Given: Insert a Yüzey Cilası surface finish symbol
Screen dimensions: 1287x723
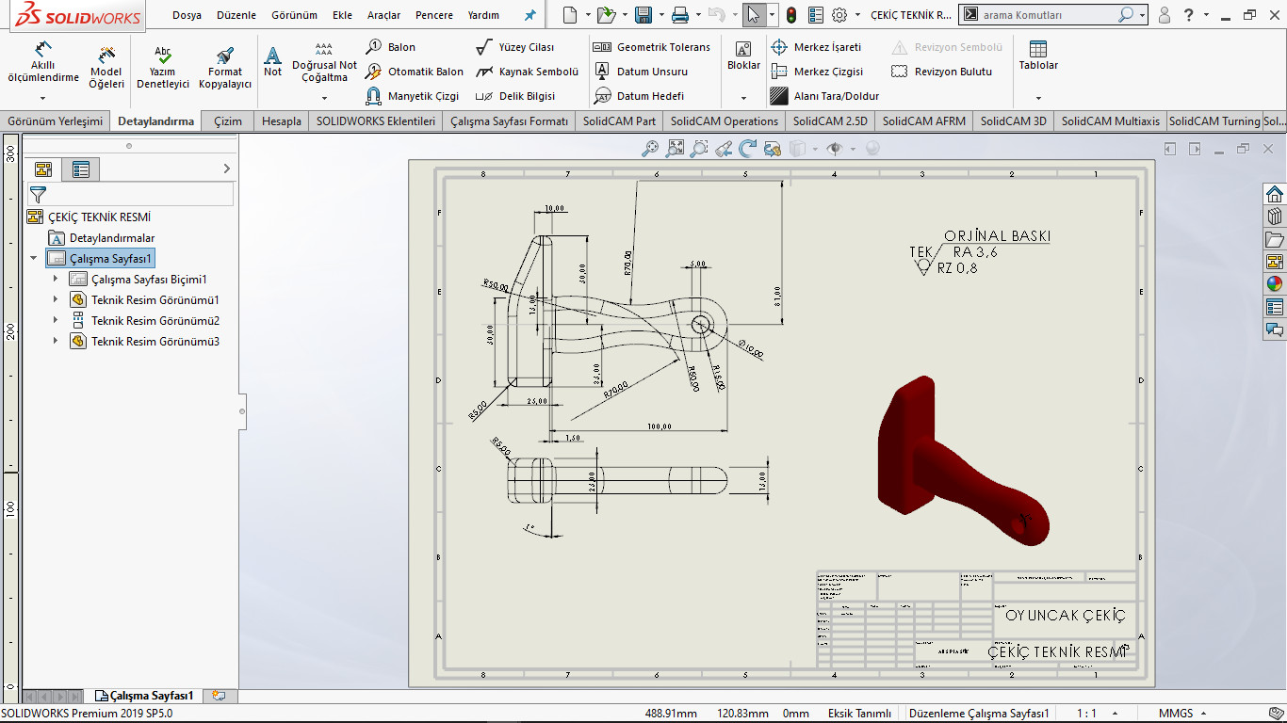Looking at the screenshot, I should (514, 47).
